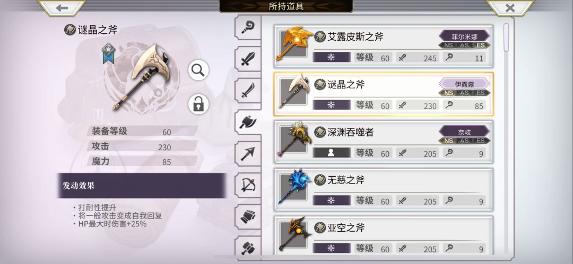
Task: Select the axe weapon category tab
Action: point(248,122)
